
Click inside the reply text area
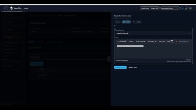coord(153,51)
